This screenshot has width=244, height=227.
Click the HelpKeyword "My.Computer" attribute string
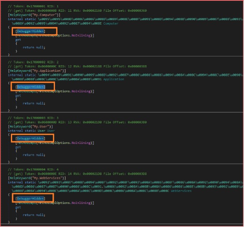point(45,15)
